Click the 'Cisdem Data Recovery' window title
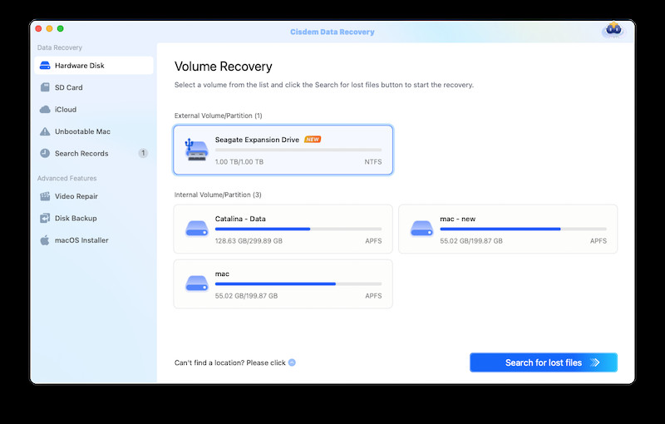The height and width of the screenshot is (424, 665). click(x=332, y=32)
